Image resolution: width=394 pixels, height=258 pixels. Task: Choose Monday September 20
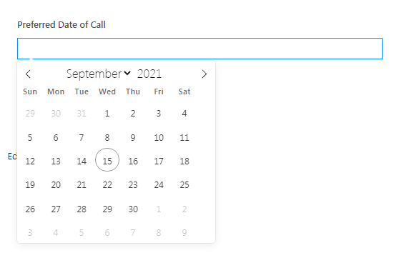click(x=56, y=185)
